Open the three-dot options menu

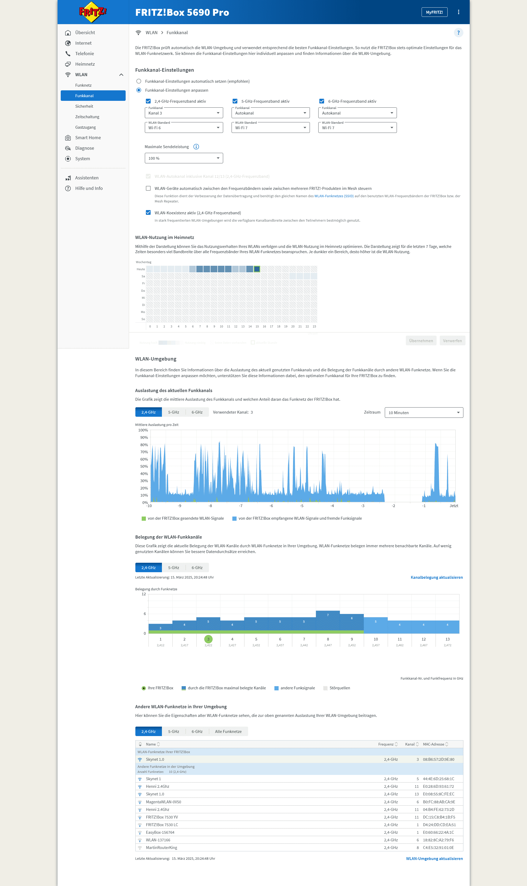(x=458, y=12)
